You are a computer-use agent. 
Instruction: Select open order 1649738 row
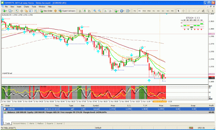(109, 109)
